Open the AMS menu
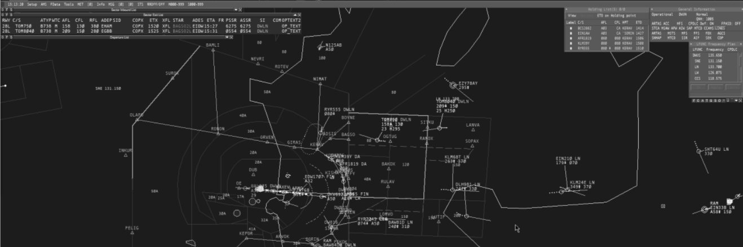 pos(44,4)
